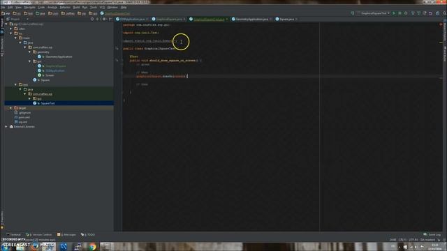The image size is (447, 251).
Task: Select GUIApplication class in project tree
Action: (x=55, y=70)
